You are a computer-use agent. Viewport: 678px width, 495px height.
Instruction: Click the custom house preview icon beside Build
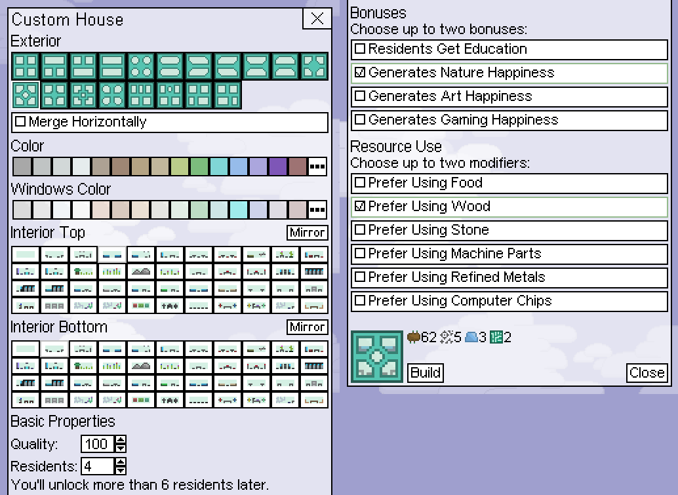point(377,357)
